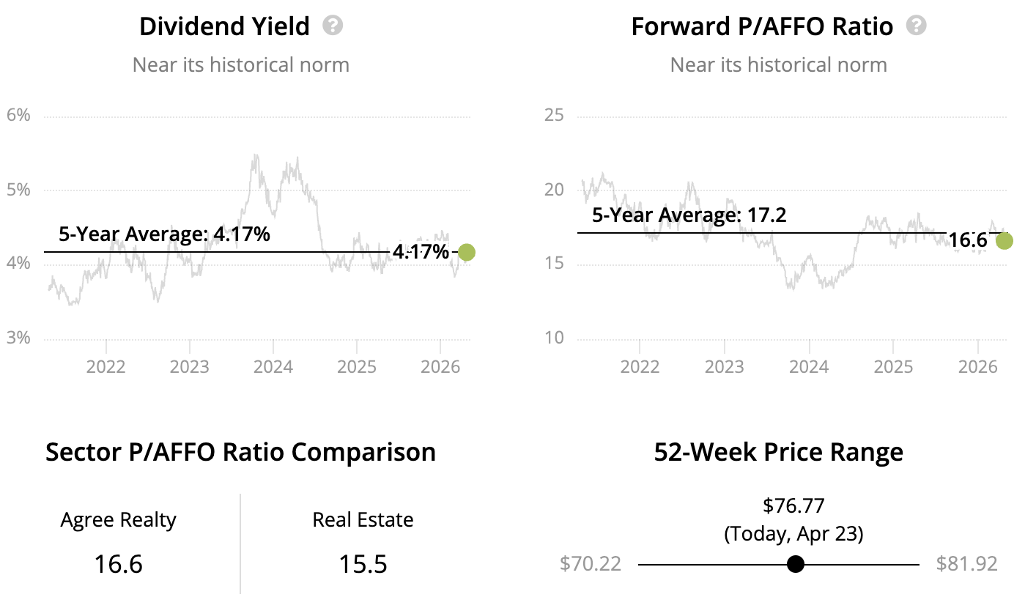This screenshot has height=608, width=1036.
Task: Click the Agree Realty label
Action: pos(118,520)
